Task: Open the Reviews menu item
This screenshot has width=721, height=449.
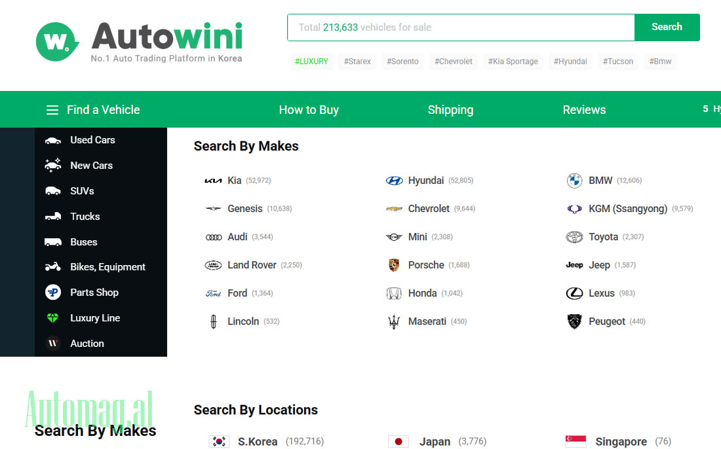Action: point(584,110)
